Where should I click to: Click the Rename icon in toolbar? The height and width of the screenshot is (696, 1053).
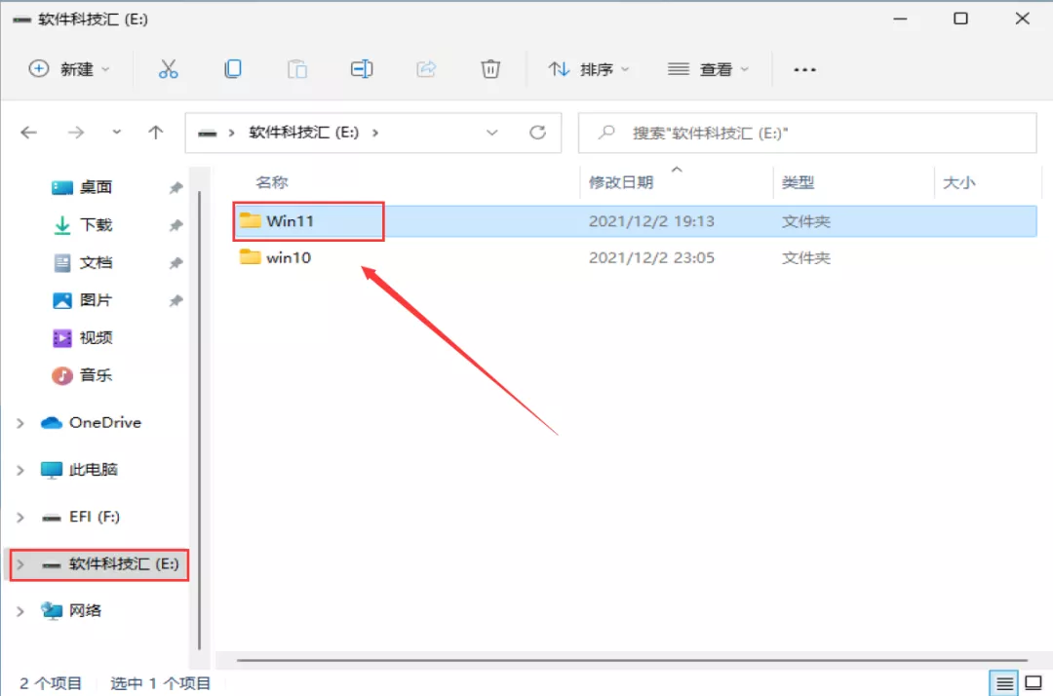click(362, 69)
